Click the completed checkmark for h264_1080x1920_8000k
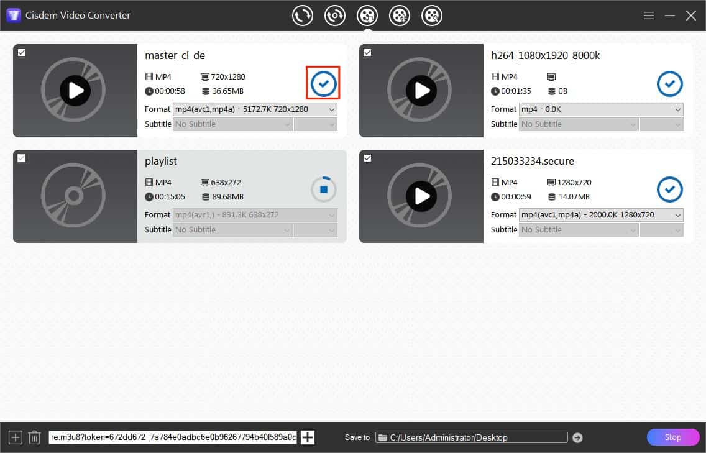This screenshot has width=706, height=453. pos(669,84)
